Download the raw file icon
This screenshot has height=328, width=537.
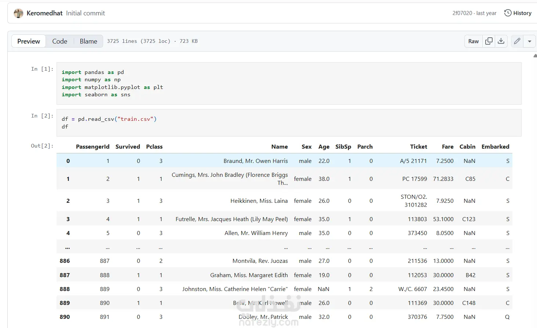point(501,41)
